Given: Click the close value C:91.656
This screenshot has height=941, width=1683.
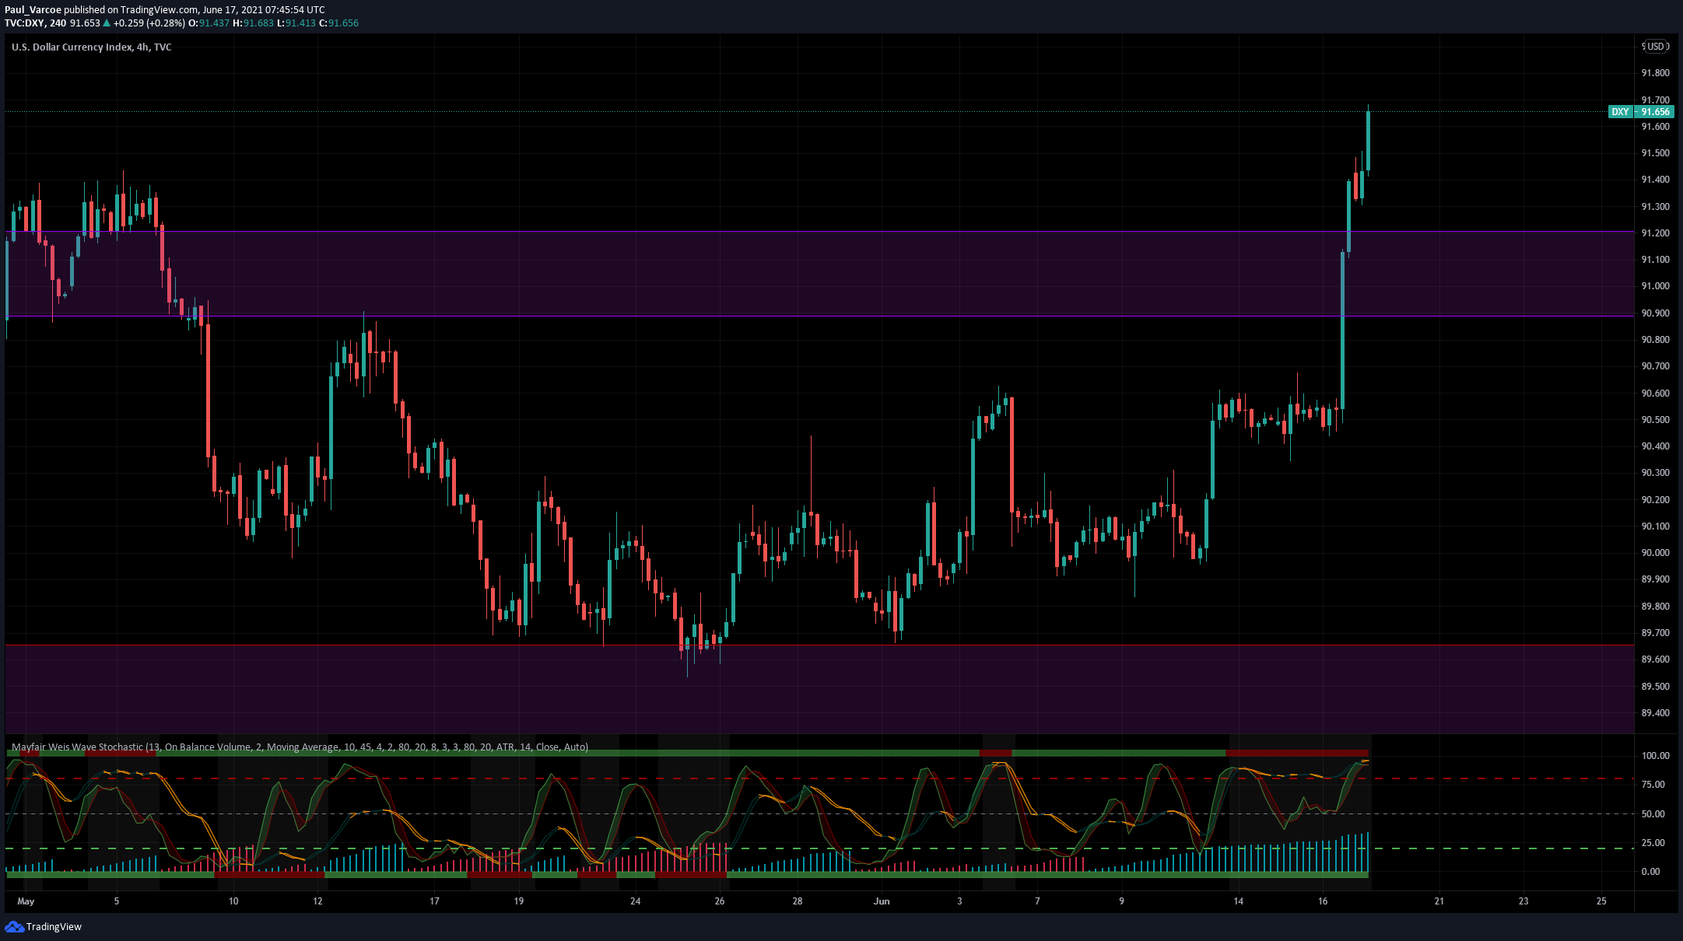Looking at the screenshot, I should coord(339,23).
